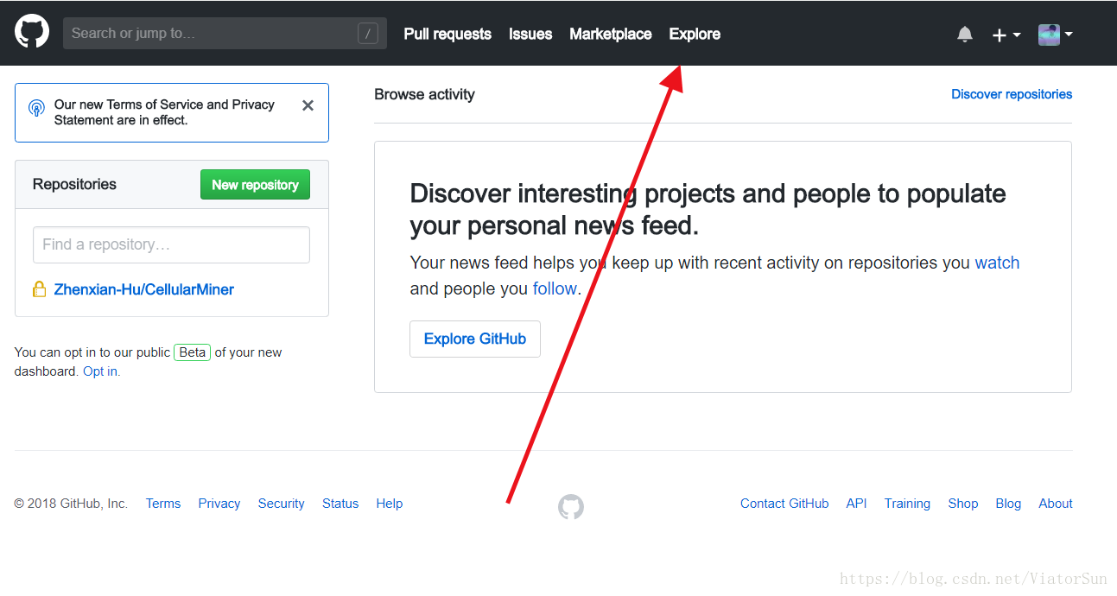
Task: Open Pull requests in navigation
Action: click(x=447, y=35)
